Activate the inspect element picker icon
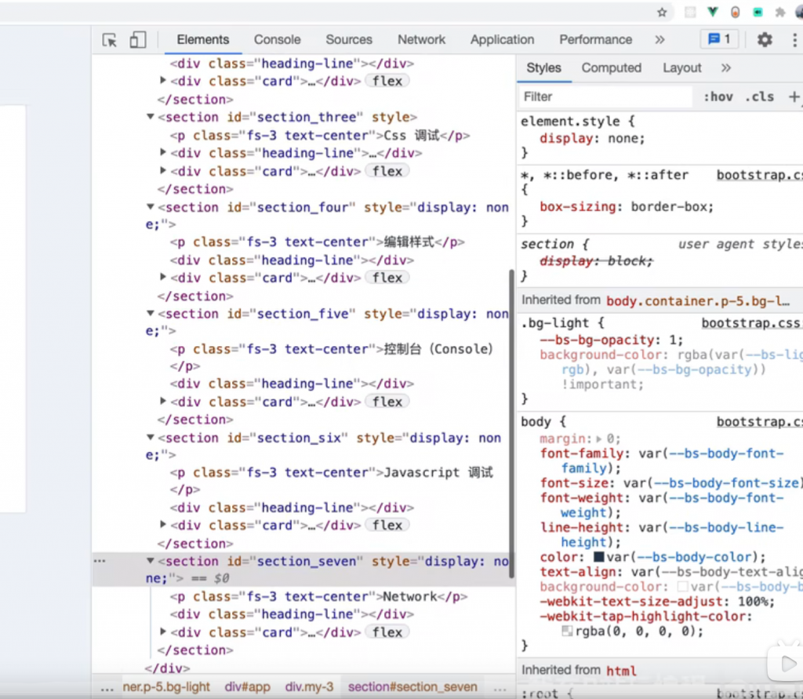 110,40
